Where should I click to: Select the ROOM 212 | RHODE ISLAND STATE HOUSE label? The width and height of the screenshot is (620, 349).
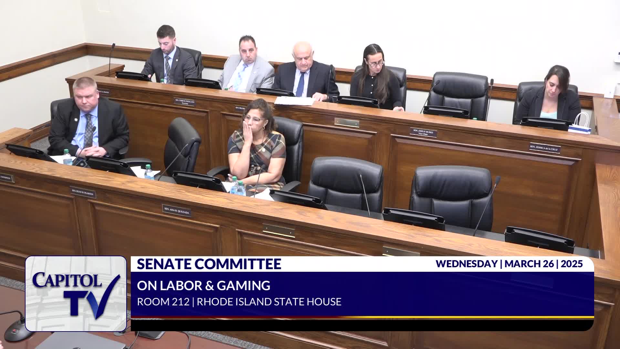[239, 301]
